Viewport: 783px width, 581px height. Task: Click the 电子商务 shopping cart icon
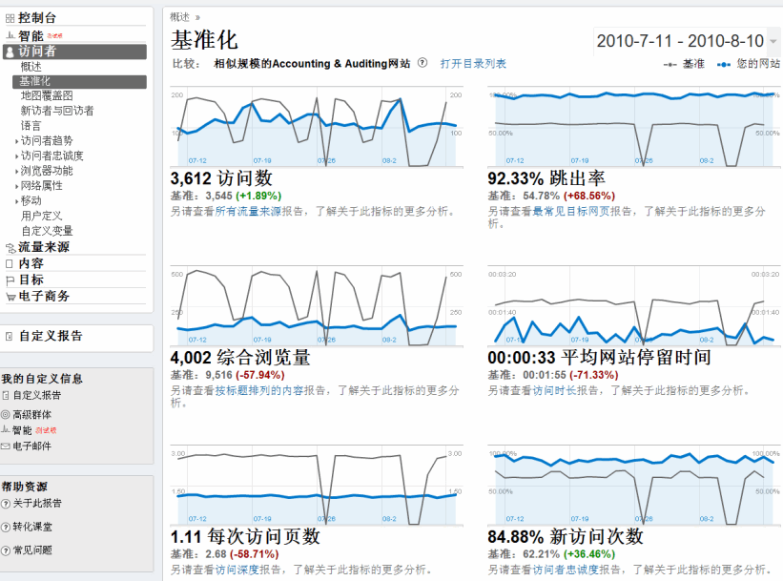[10, 297]
